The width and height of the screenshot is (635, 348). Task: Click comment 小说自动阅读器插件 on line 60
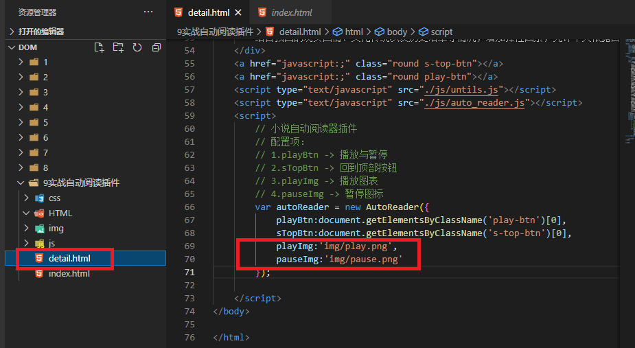tap(314, 129)
